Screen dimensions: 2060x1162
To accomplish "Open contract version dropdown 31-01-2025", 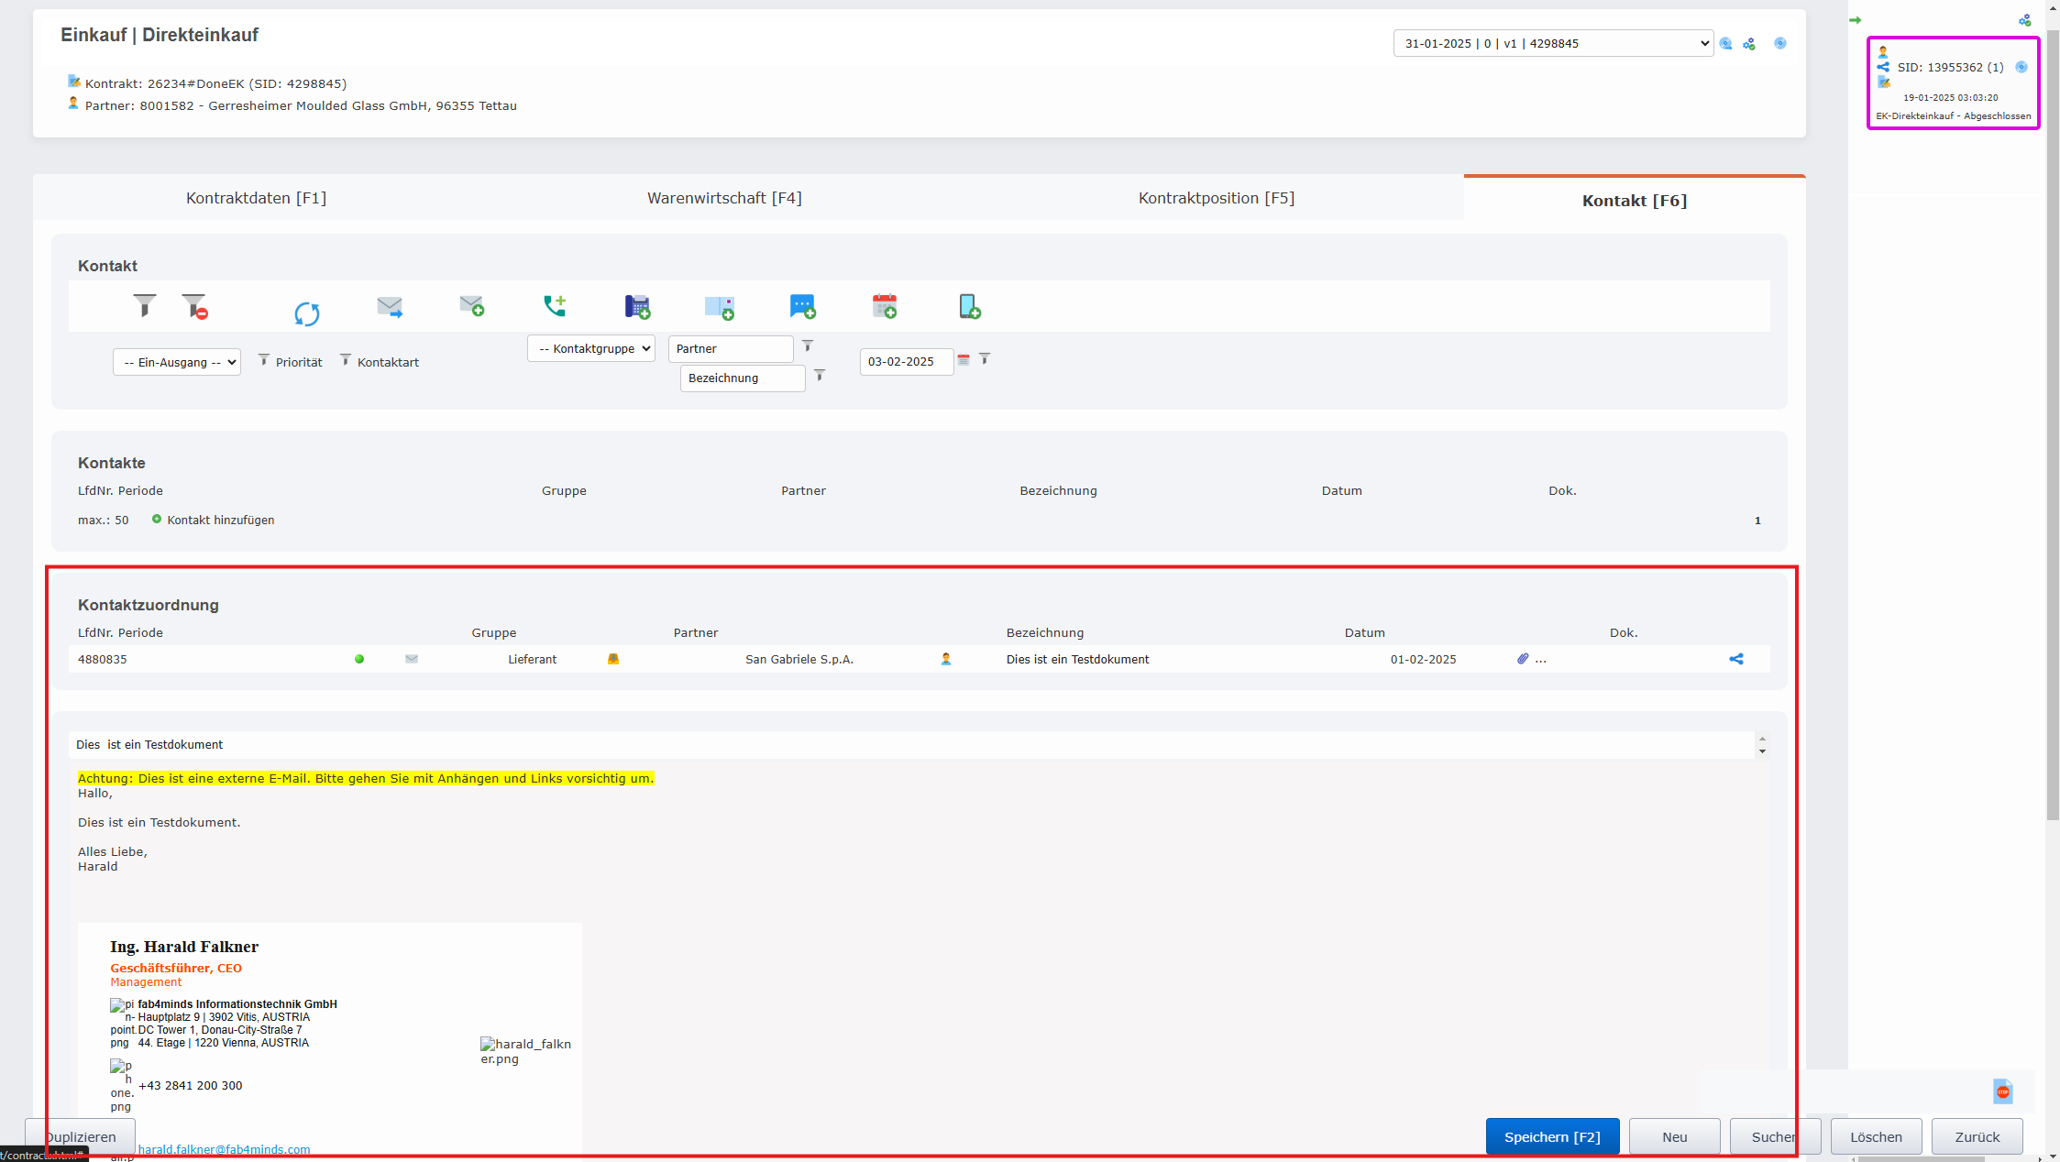I will pyautogui.click(x=1552, y=43).
